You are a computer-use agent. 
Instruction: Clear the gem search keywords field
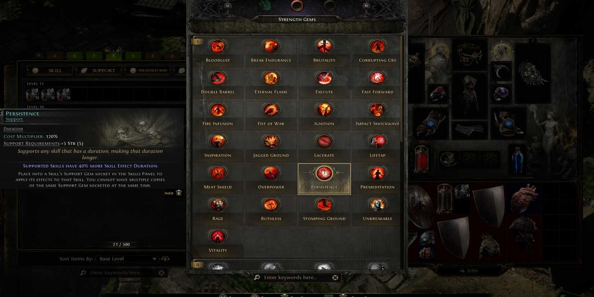335,278
